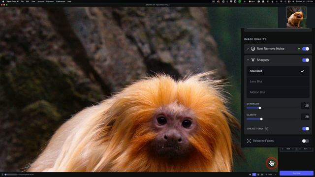Click the Raw Remove Noise circle icon
315x177 pixels.
(x=253, y=49)
